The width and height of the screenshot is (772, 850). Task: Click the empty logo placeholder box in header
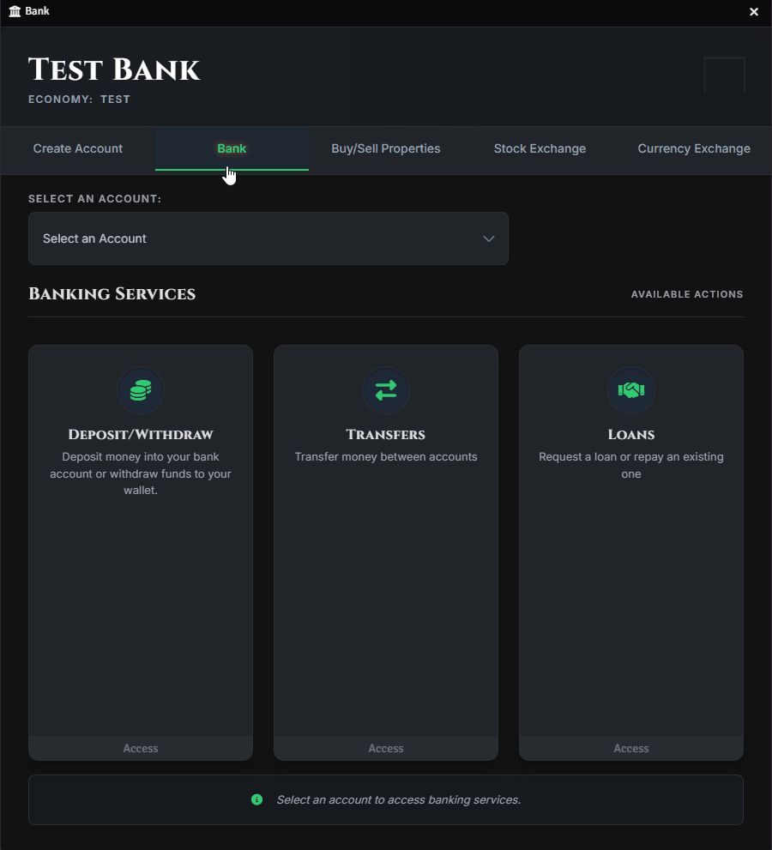724,75
